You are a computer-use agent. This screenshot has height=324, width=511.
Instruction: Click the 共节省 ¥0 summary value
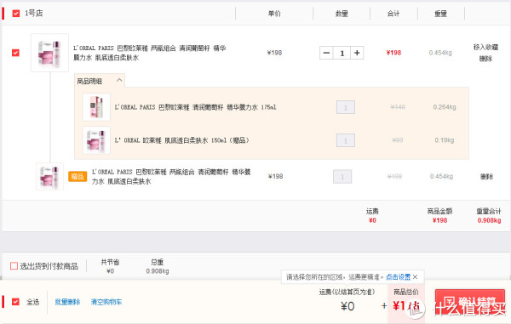click(x=110, y=271)
